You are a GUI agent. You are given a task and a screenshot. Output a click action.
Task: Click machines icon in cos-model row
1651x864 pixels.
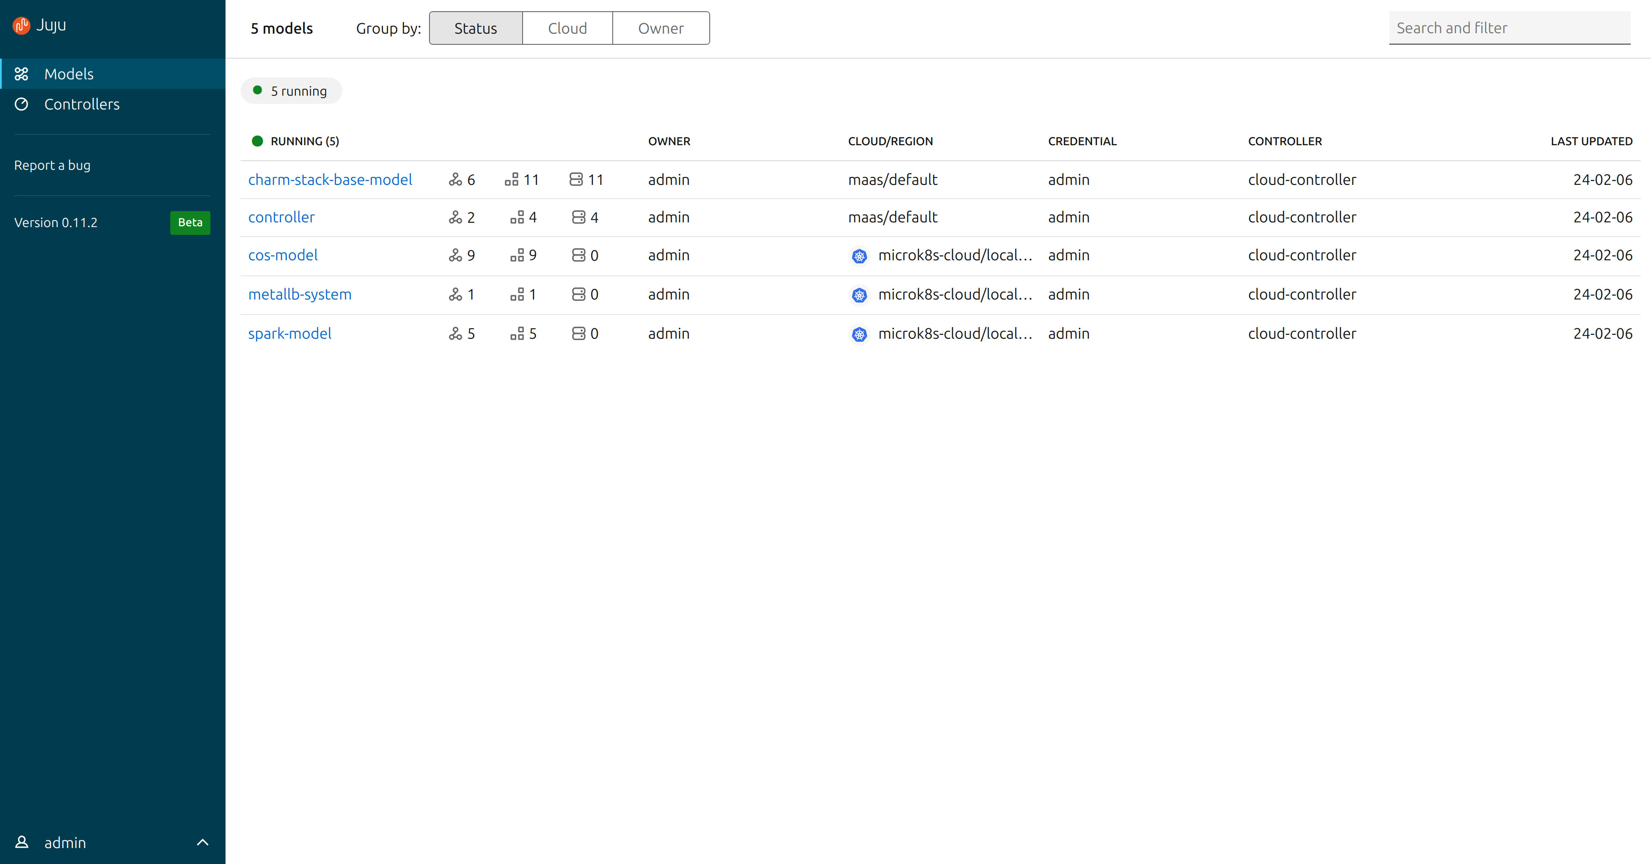pos(579,255)
